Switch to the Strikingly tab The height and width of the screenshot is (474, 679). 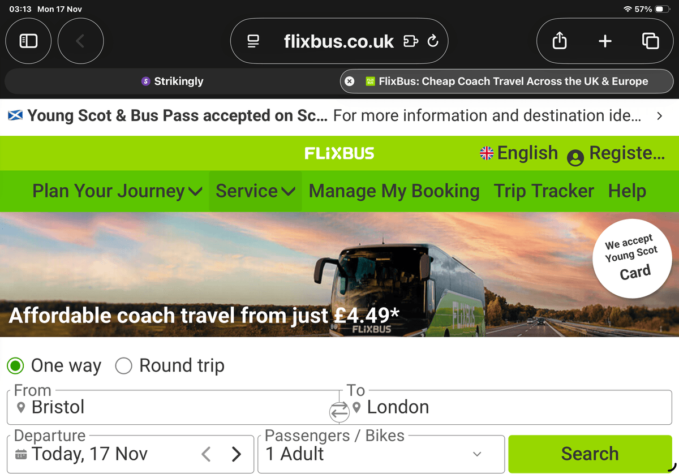click(172, 81)
